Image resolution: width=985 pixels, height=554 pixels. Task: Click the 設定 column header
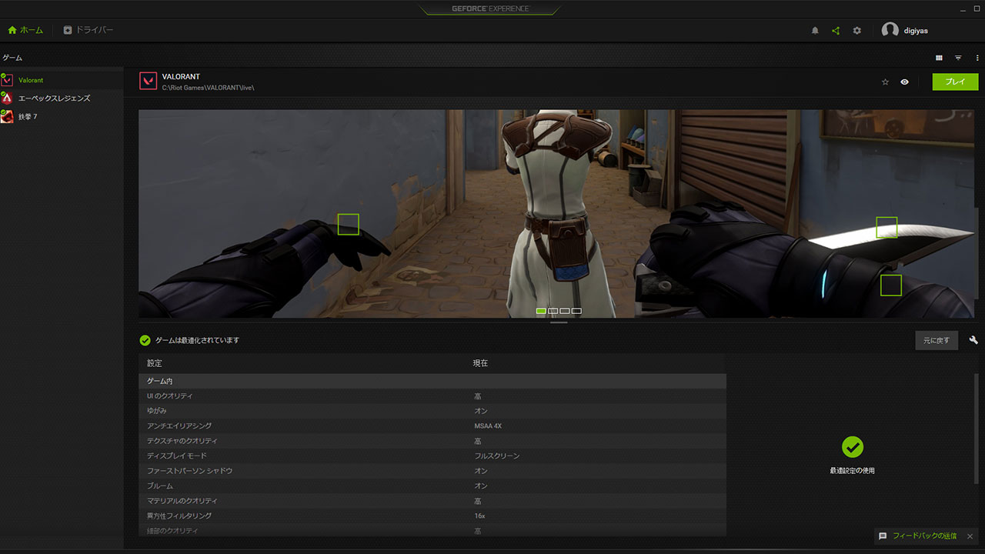click(155, 363)
